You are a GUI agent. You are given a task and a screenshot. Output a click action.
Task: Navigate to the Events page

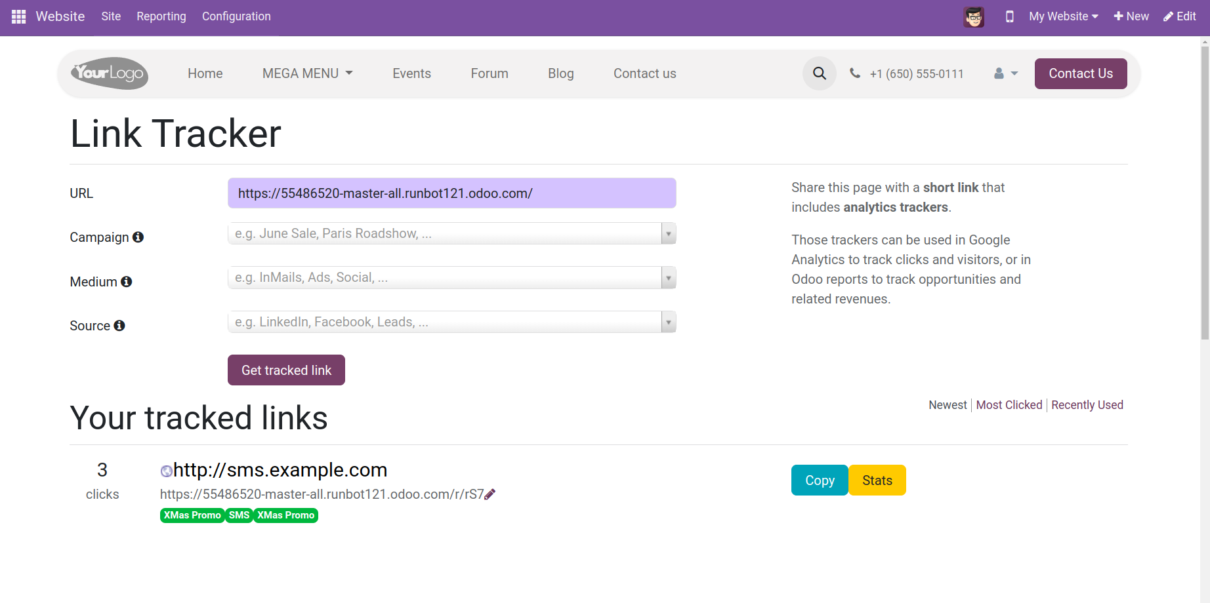tap(412, 73)
